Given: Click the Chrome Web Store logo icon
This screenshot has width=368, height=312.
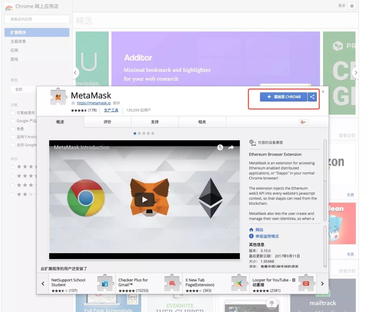Looking at the screenshot, I should [9, 7].
